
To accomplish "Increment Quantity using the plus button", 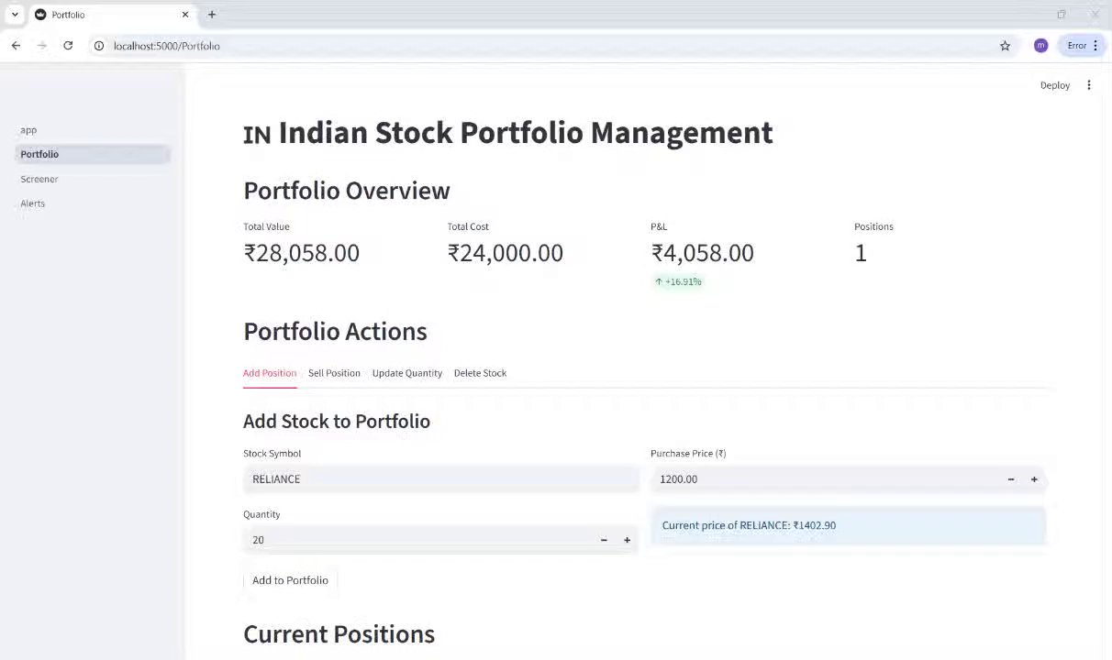I will [627, 540].
